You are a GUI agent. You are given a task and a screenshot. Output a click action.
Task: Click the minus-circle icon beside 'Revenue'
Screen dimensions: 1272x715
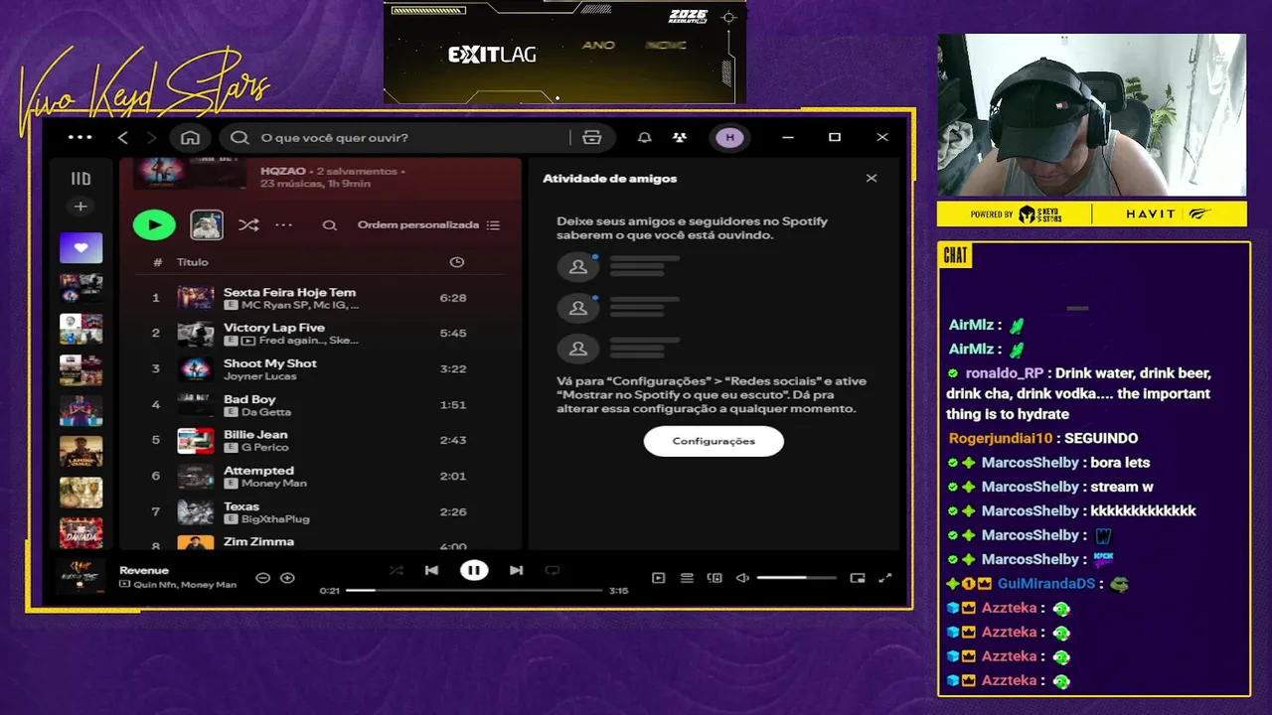[262, 578]
